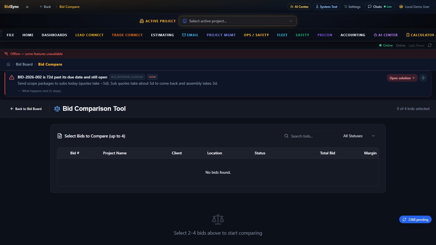Open the HOME menu
436x245 pixels.
click(x=28, y=35)
